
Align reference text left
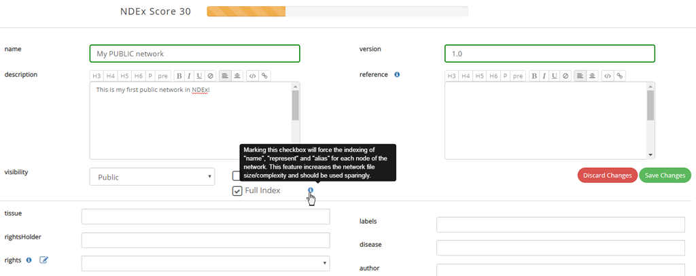[x=580, y=76]
